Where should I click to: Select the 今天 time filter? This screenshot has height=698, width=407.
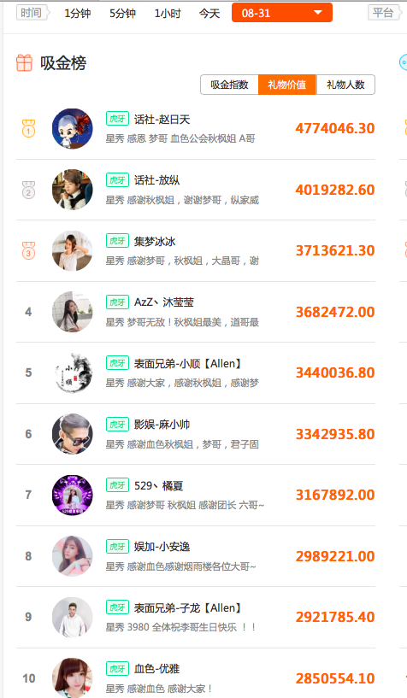(209, 14)
